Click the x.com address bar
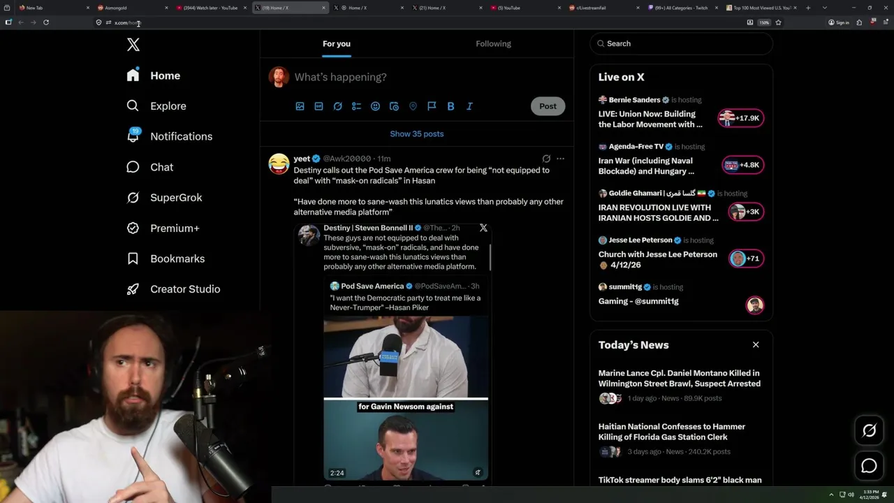 click(419, 22)
